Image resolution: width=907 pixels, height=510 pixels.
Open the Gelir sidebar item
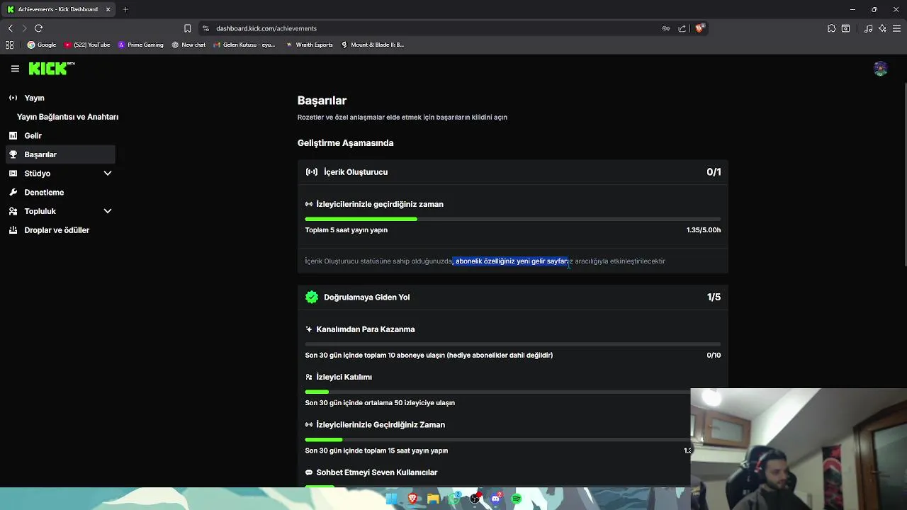pyautogui.click(x=60, y=135)
